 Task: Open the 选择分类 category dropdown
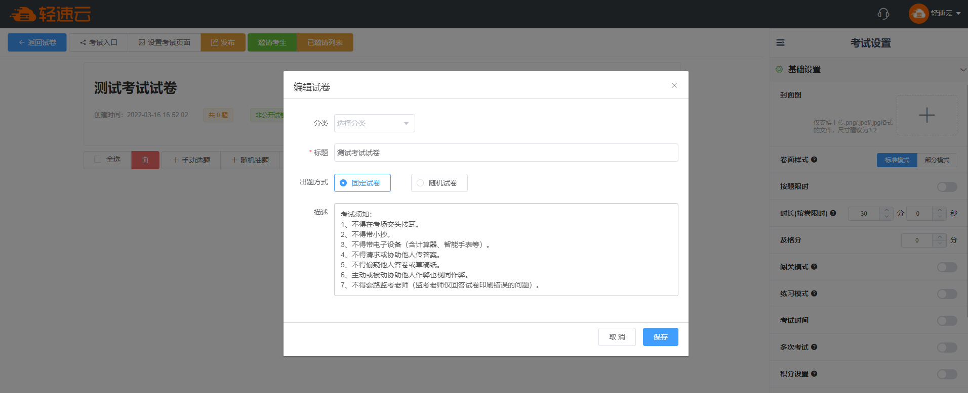pos(374,123)
